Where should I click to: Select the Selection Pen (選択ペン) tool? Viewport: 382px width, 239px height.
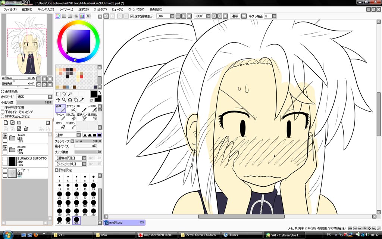click(x=82, y=117)
